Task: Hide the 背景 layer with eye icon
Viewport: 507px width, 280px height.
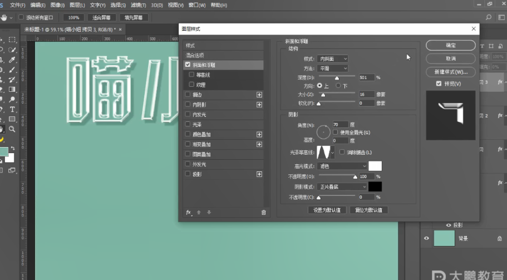Action: [x=427, y=238]
